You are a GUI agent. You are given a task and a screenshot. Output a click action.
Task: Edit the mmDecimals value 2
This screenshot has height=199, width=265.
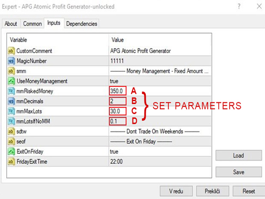pyautogui.click(x=118, y=101)
